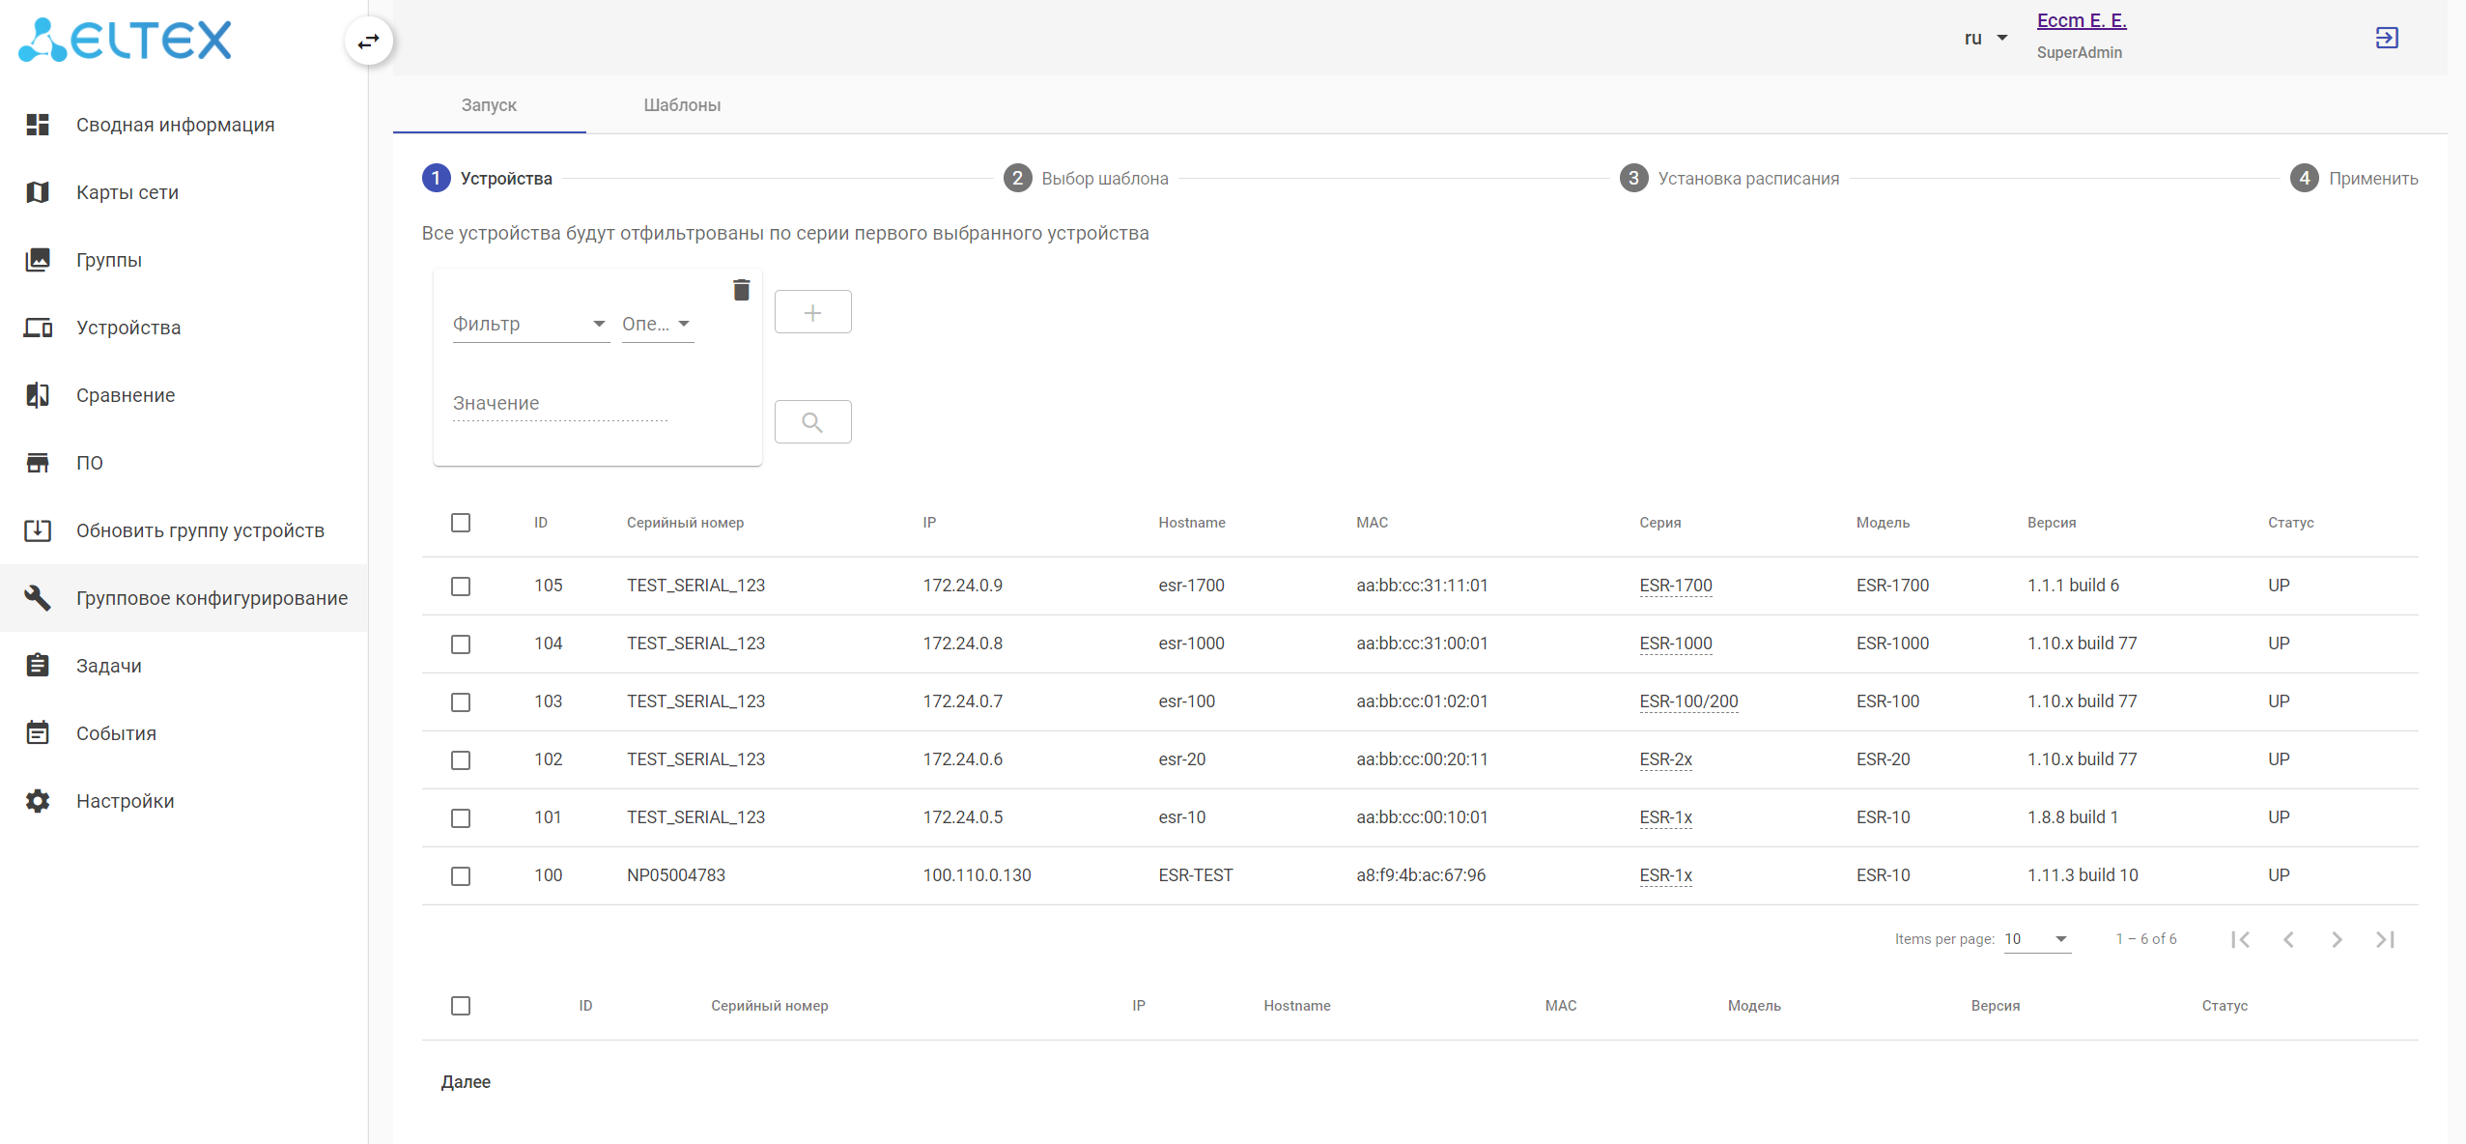Screen dimensions: 2466x1144
Task: Add a new filter with the plus button
Action: coord(812,312)
